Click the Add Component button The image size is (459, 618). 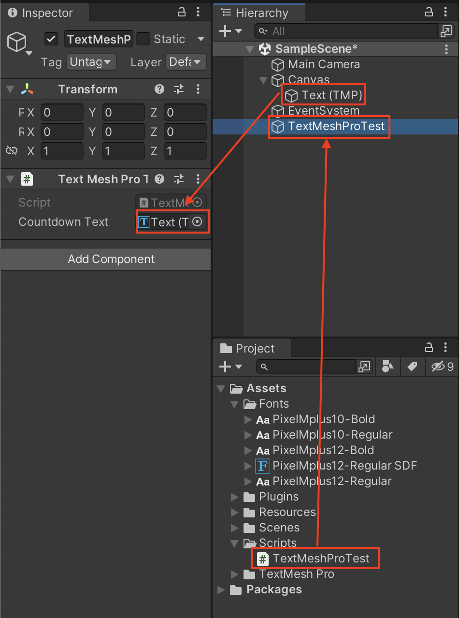[111, 259]
